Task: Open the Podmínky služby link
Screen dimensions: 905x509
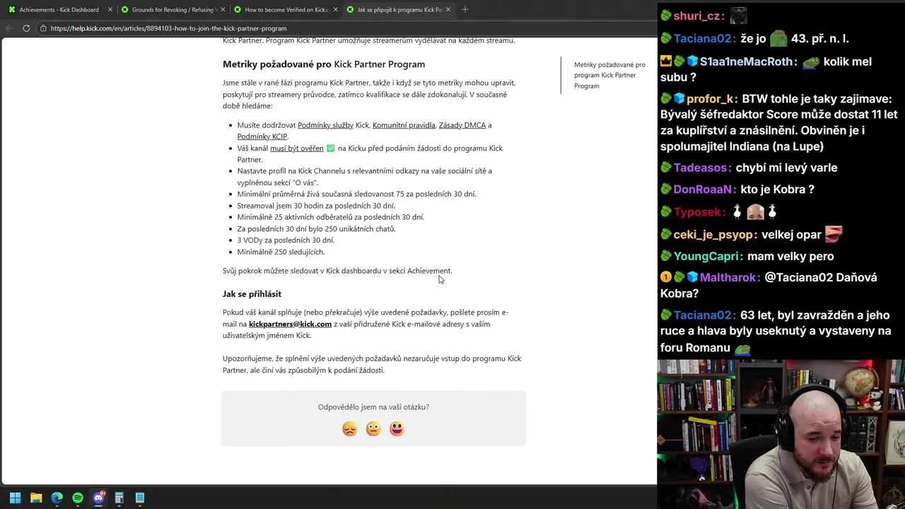Action: (325, 125)
